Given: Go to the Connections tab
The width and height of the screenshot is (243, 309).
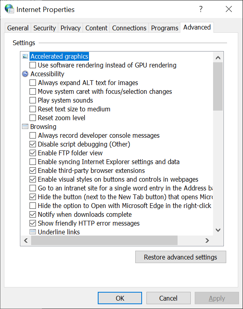Looking at the screenshot, I should coord(129,28).
